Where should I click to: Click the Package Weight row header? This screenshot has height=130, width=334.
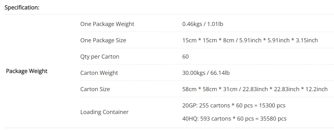(27, 71)
